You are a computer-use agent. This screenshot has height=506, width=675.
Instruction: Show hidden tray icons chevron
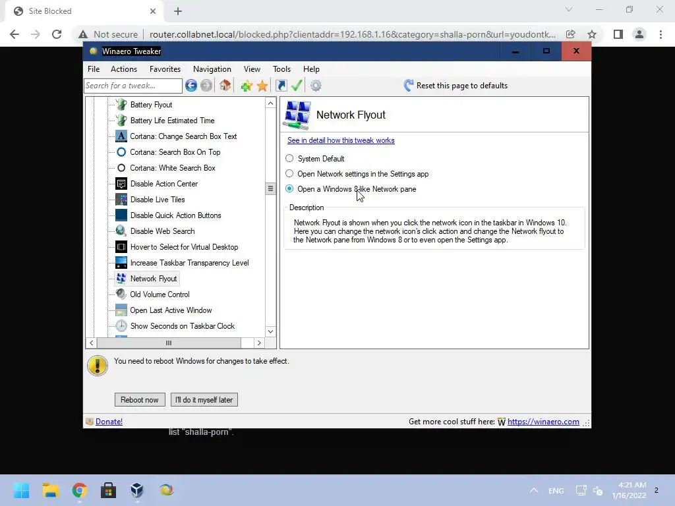click(534, 490)
